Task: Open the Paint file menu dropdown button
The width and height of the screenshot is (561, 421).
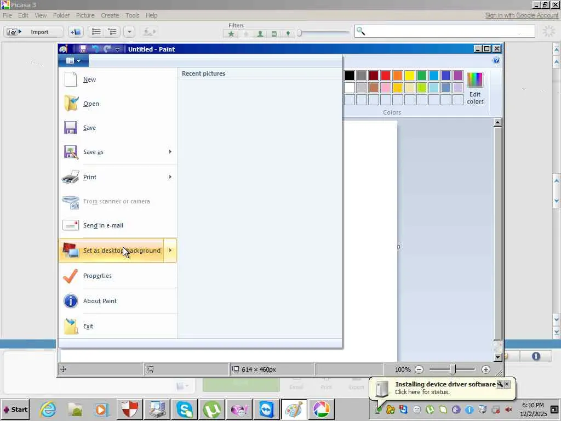Action: click(73, 60)
